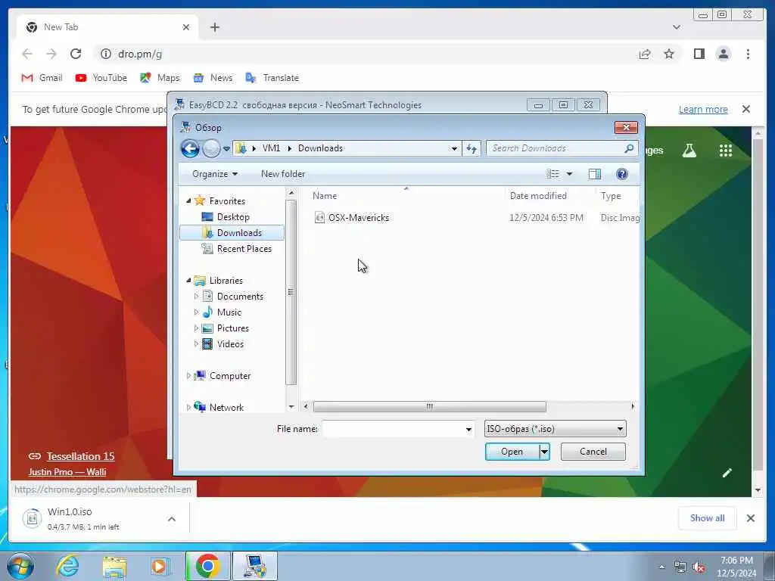This screenshot has width=775, height=581.
Task: Click Chrome back arrow
Action: (27, 54)
